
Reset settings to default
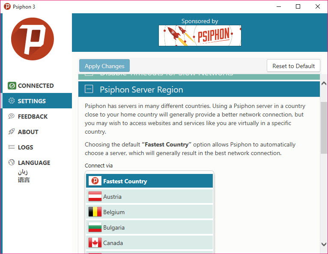[293, 66]
